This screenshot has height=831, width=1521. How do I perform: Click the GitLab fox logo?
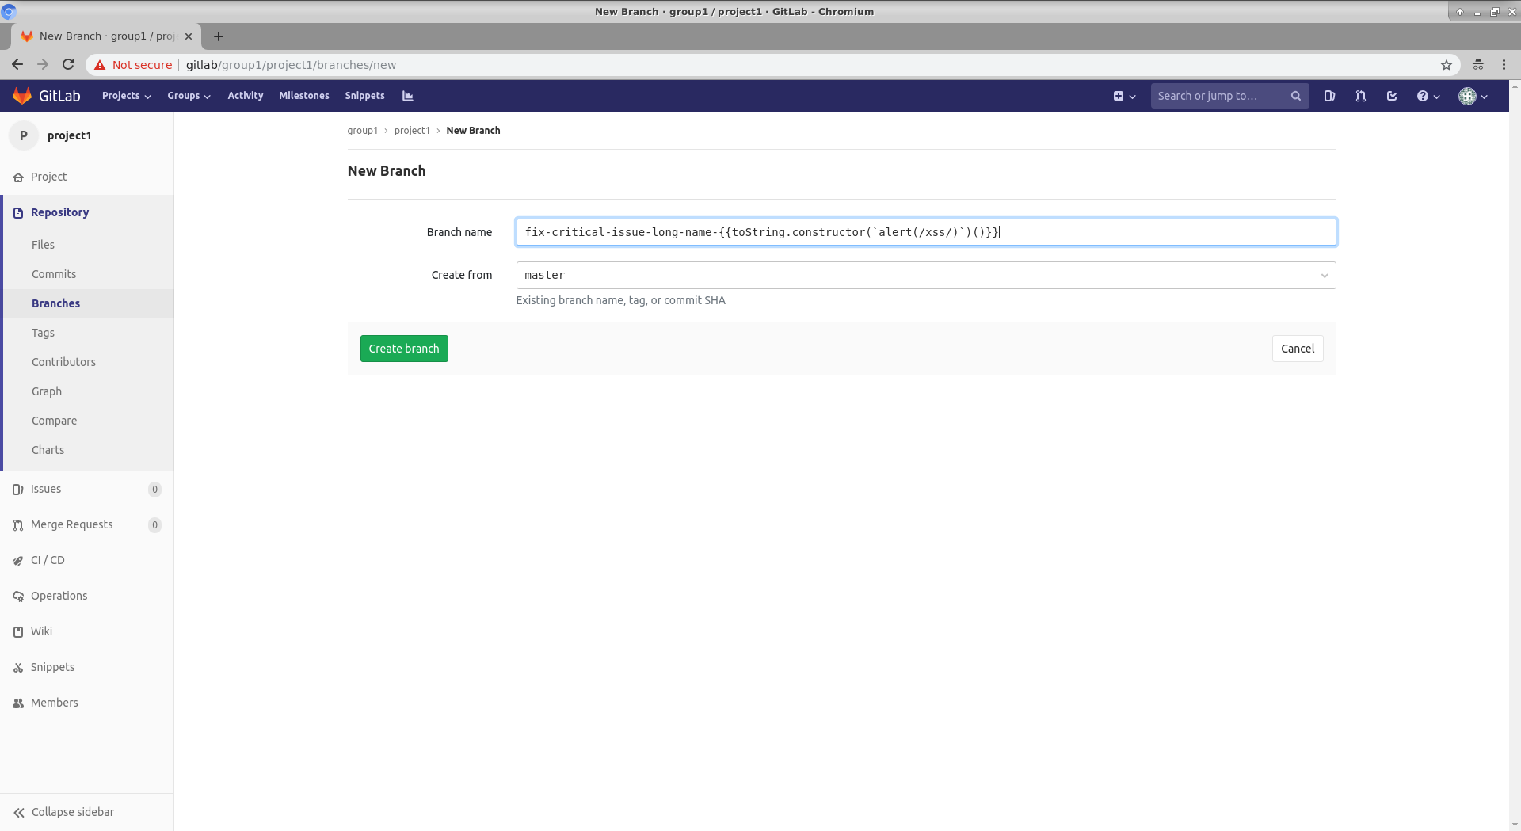(22, 96)
